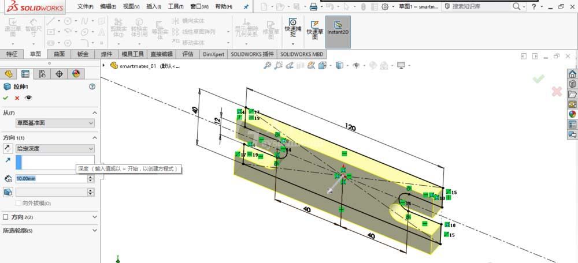Switch to the 特征 tab
This screenshot has width=578, height=263.
click(12, 54)
